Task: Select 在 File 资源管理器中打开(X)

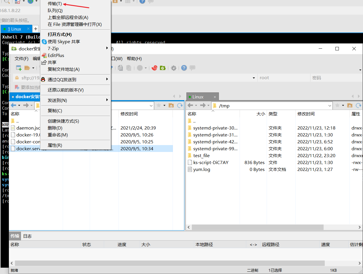Action: (x=75, y=24)
